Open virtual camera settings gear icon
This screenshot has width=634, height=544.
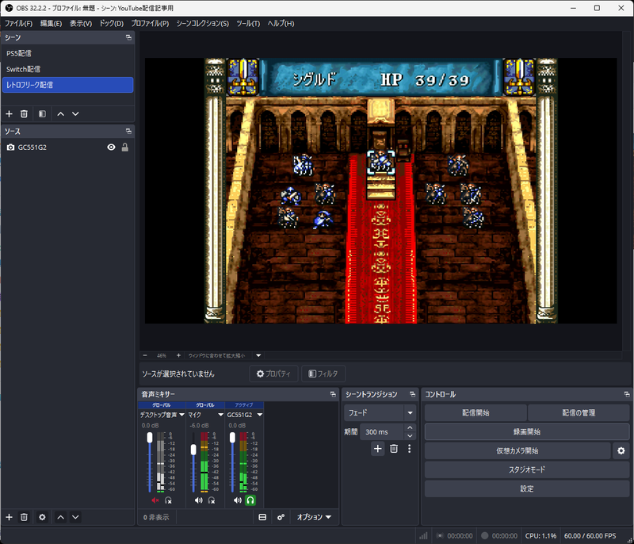click(621, 450)
